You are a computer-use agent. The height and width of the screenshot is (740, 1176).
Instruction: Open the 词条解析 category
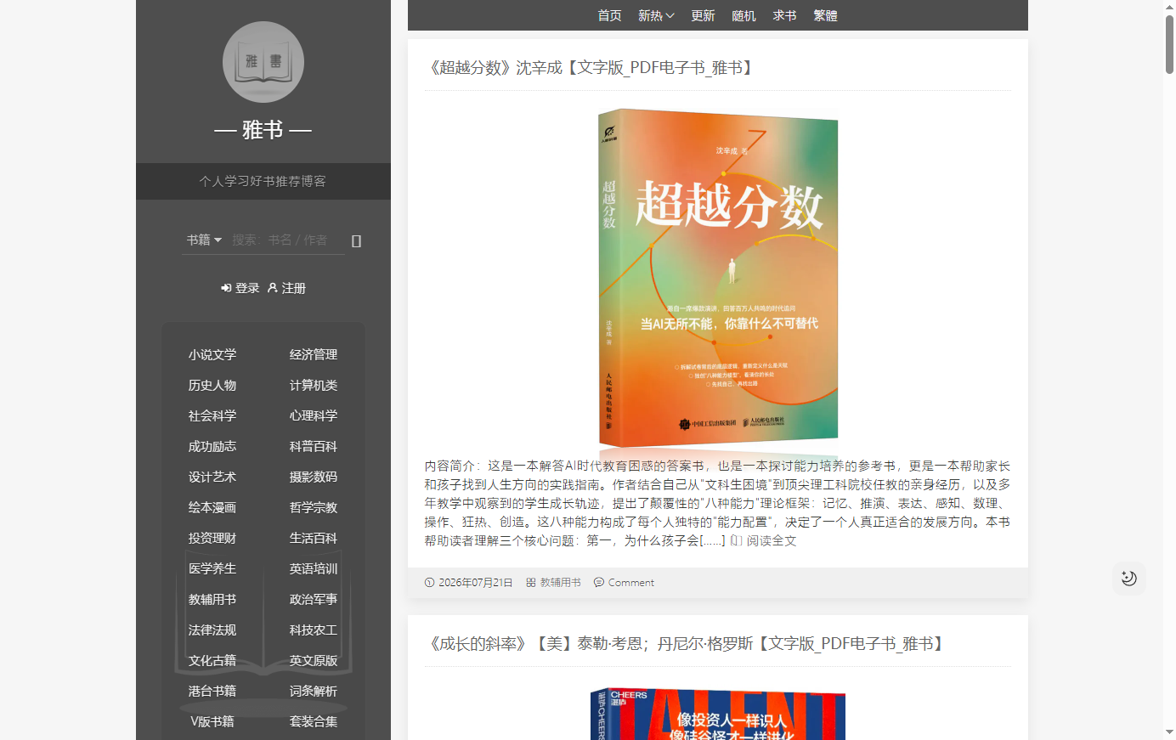[x=314, y=691]
